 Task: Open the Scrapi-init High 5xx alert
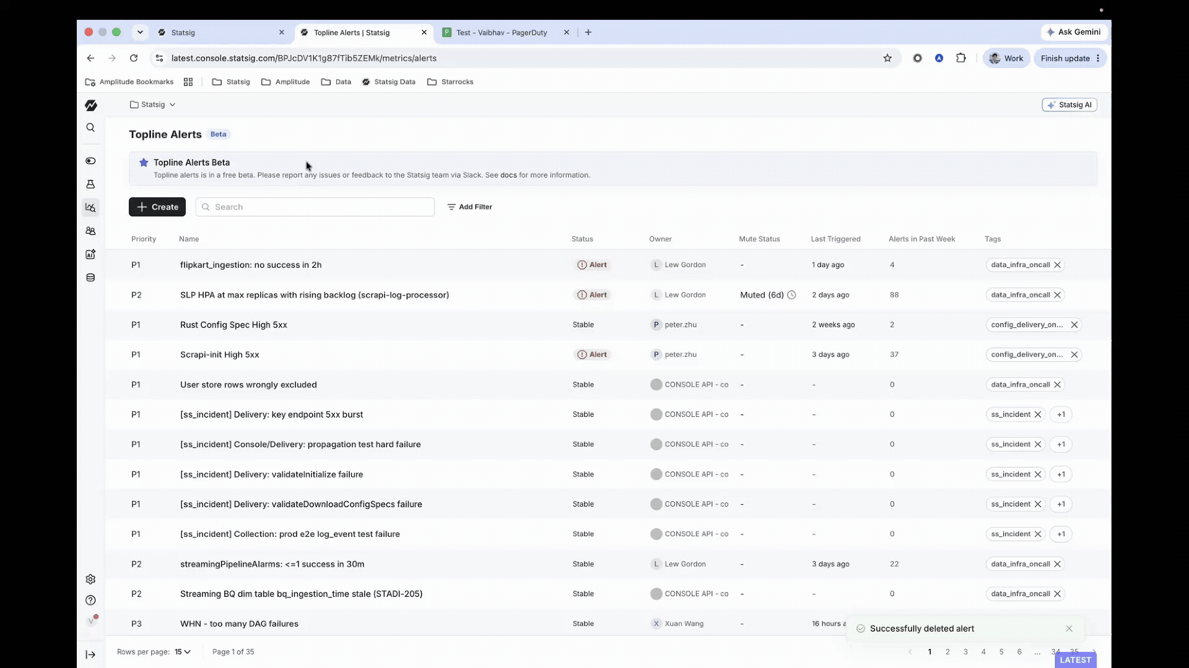(x=220, y=354)
